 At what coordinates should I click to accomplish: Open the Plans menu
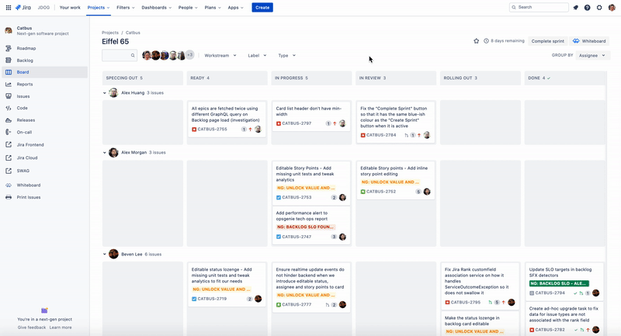tap(213, 8)
